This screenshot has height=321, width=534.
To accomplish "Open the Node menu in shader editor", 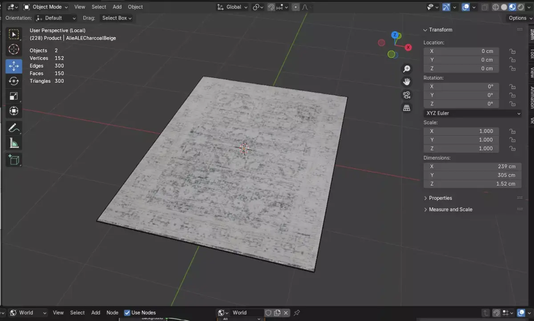I will 113,313.
